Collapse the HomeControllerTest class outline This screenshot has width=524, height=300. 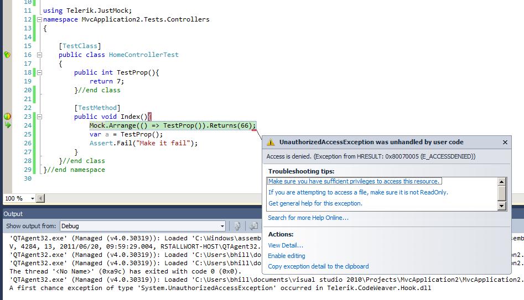click(39, 55)
